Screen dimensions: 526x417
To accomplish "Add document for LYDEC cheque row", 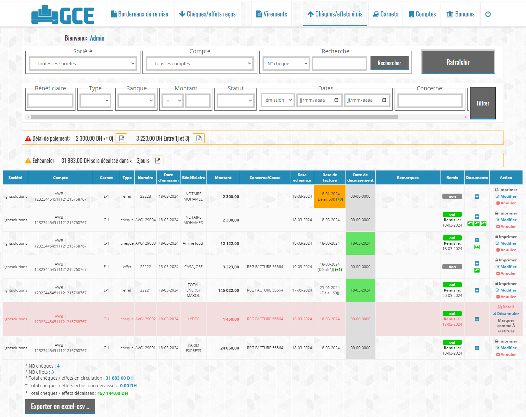I will point(477,319).
